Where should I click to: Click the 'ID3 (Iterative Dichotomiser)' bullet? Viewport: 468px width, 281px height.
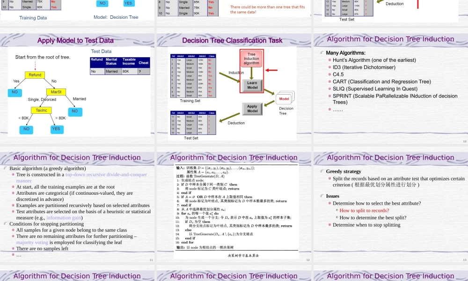364,67
